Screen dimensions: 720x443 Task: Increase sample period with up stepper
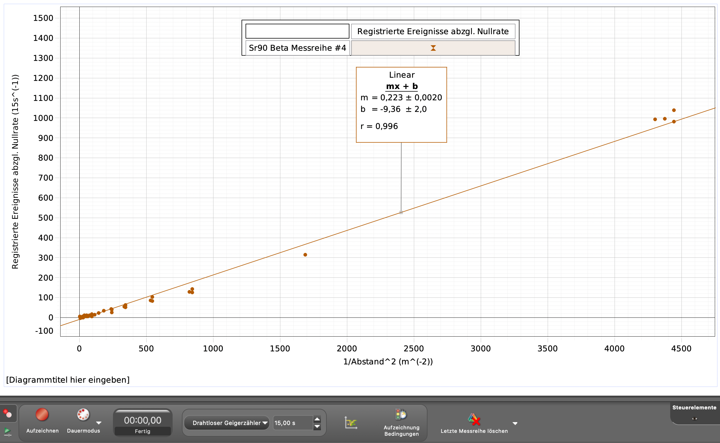317,419
